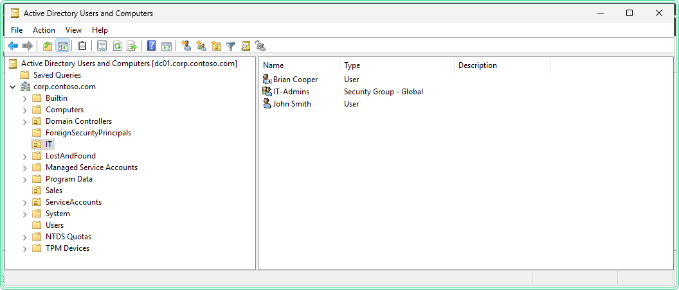
Task: Select ForeignSecurityPrincipals in the tree
Action: click(88, 133)
